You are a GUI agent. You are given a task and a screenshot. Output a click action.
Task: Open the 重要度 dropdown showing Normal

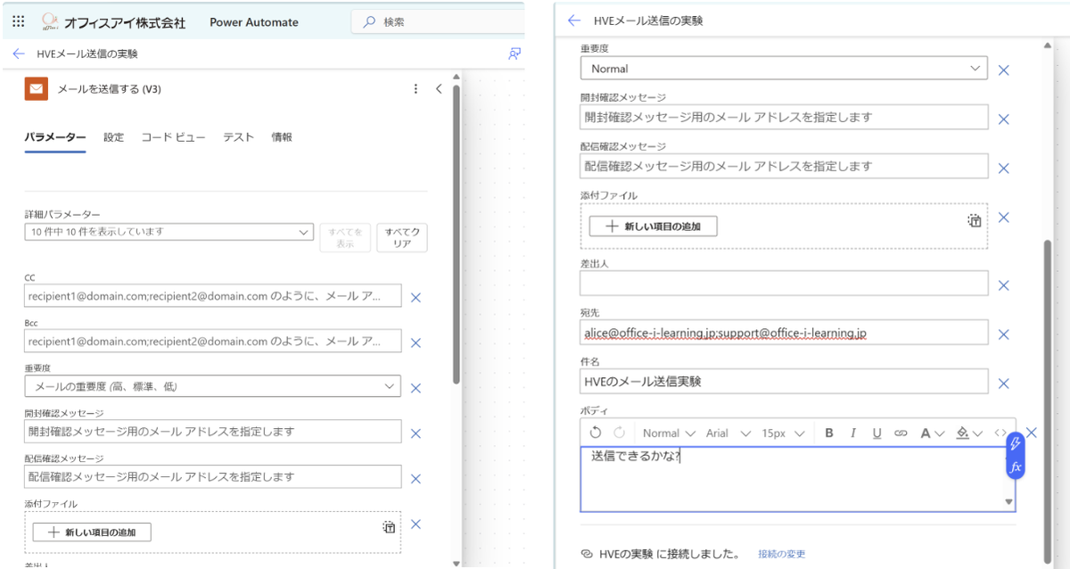(784, 69)
